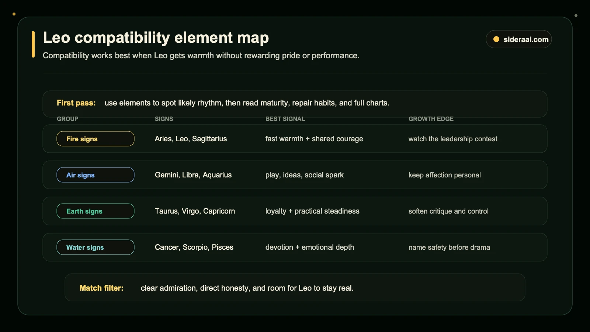
Task: Click 'play, ideas, social spark' cell
Action: 305,175
